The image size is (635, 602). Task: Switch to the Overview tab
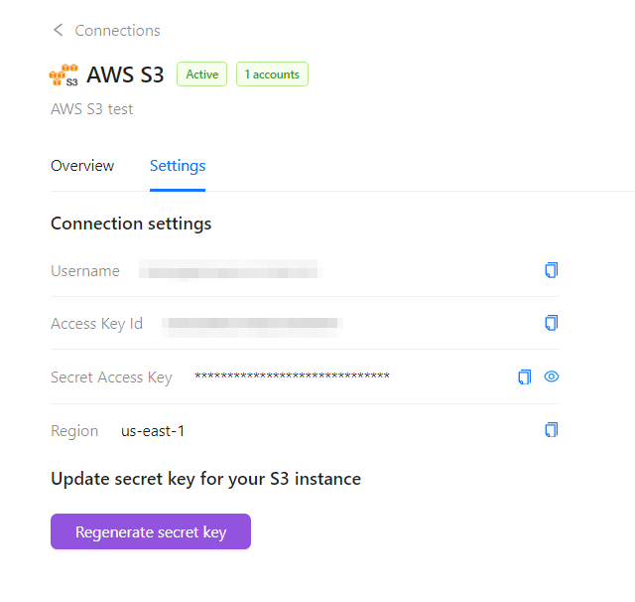82,166
